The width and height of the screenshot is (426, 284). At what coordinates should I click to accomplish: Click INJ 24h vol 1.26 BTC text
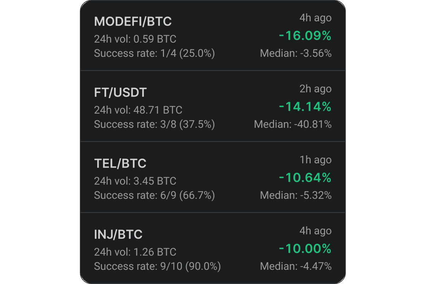[x=135, y=252]
